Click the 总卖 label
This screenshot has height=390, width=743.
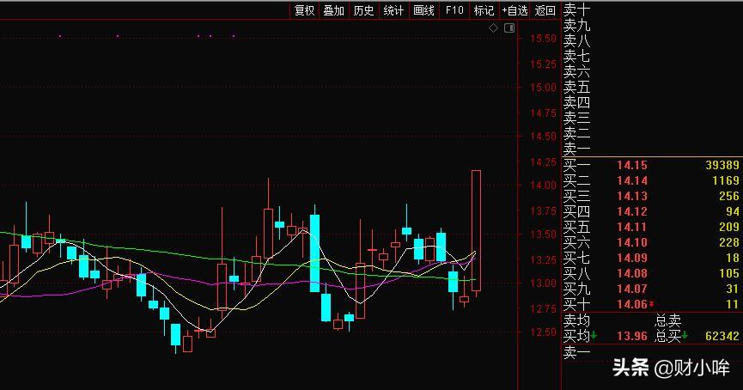click(667, 320)
